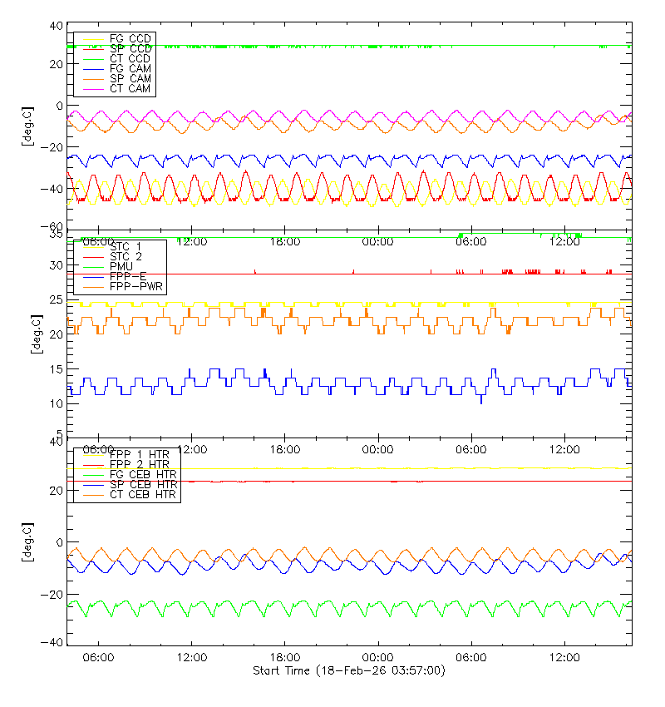
Task: Click 18:00 tick on the bottom time axis
Action: 285,657
